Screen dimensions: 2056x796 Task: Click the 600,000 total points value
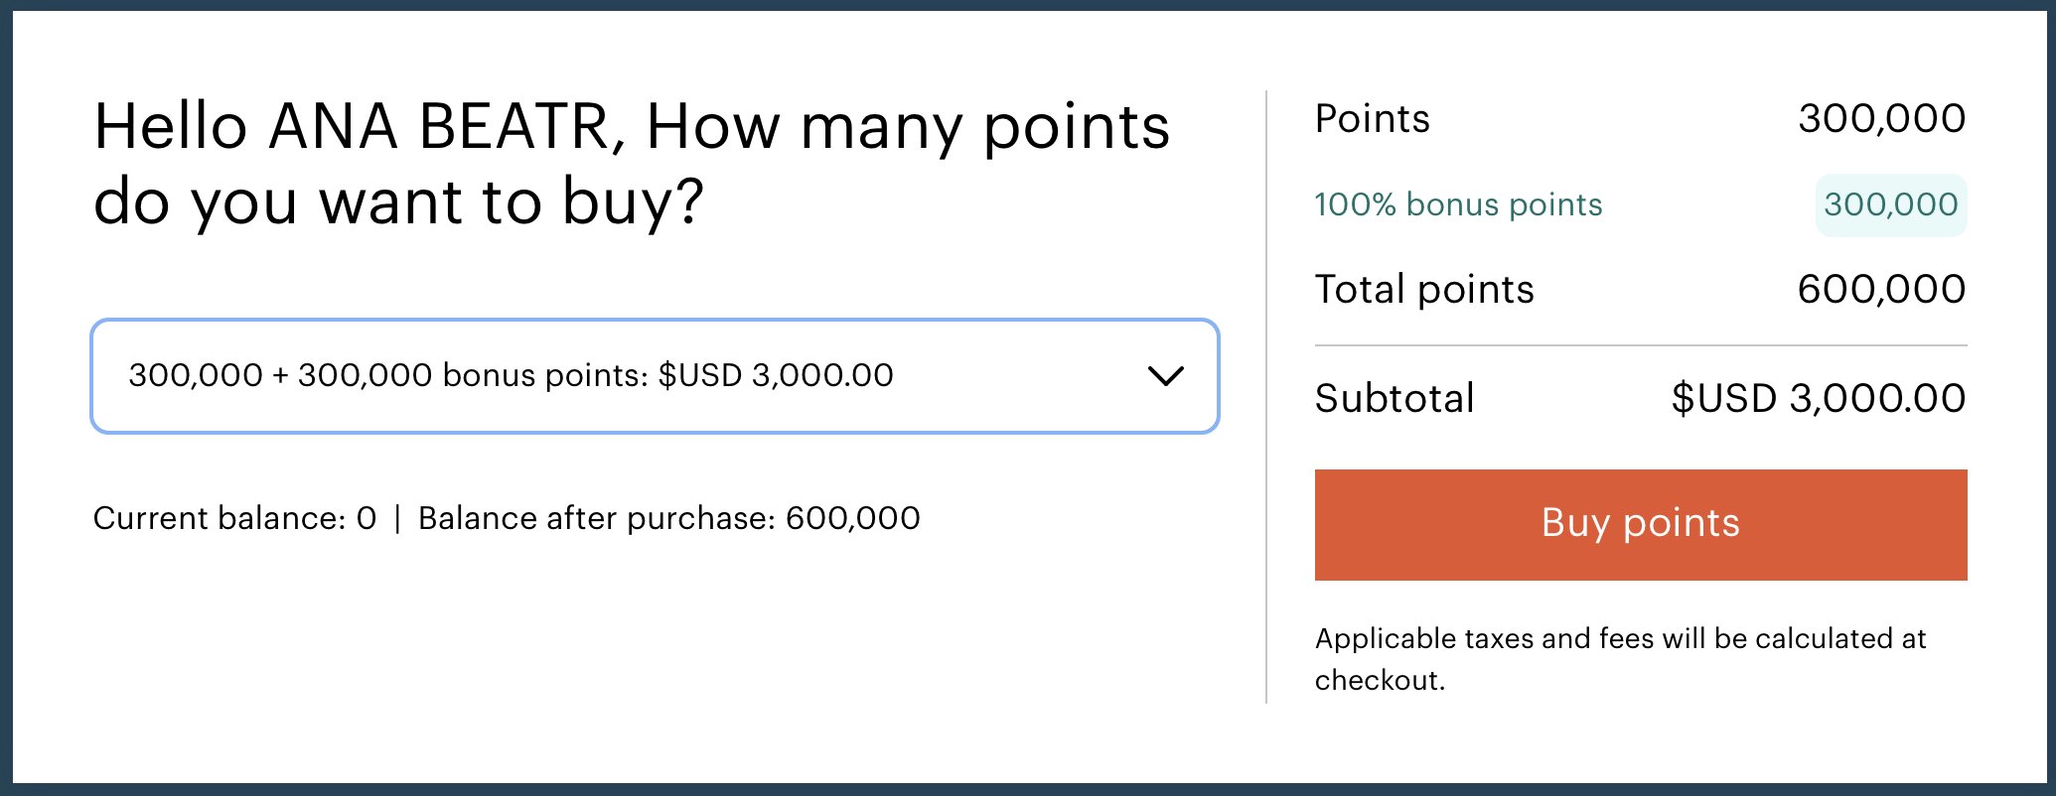coord(1881,290)
